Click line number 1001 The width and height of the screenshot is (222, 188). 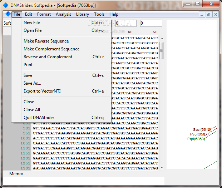coord(25,138)
